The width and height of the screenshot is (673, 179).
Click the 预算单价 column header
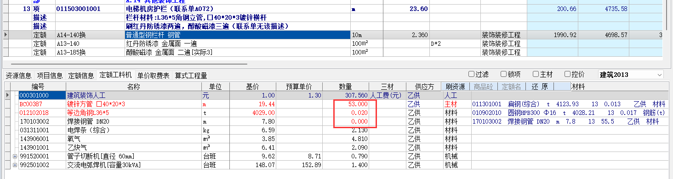(x=299, y=87)
